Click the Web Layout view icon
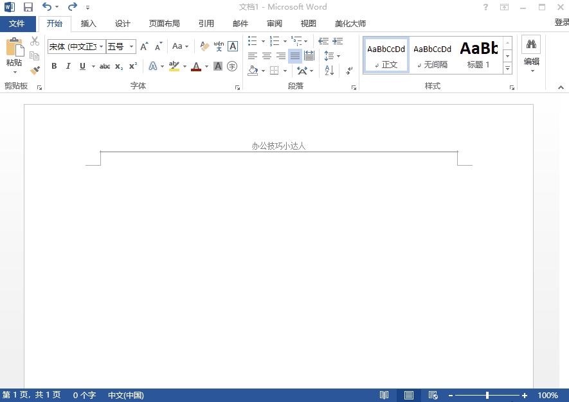The width and height of the screenshot is (569, 402). 433,396
